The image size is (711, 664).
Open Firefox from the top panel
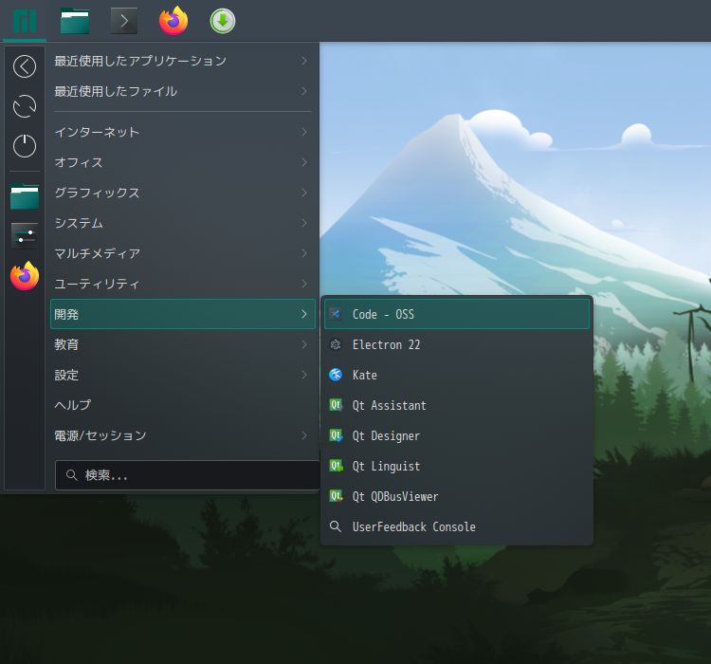coord(173,21)
